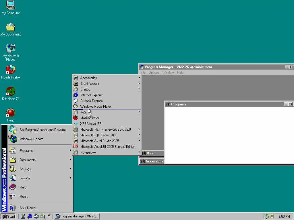
Task: Click the yellow system tray icon beside clock
Action: (272, 216)
